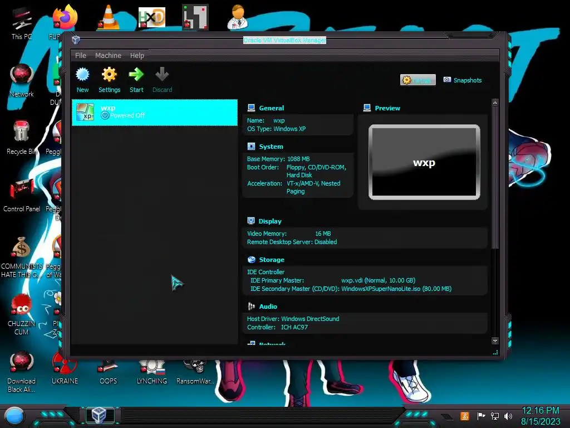Switch to the Snapshots view
Viewport: 570px width, 428px height.
click(463, 80)
